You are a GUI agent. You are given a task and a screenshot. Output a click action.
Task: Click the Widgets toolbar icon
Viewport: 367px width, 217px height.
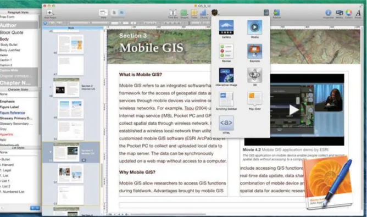pos(215,12)
